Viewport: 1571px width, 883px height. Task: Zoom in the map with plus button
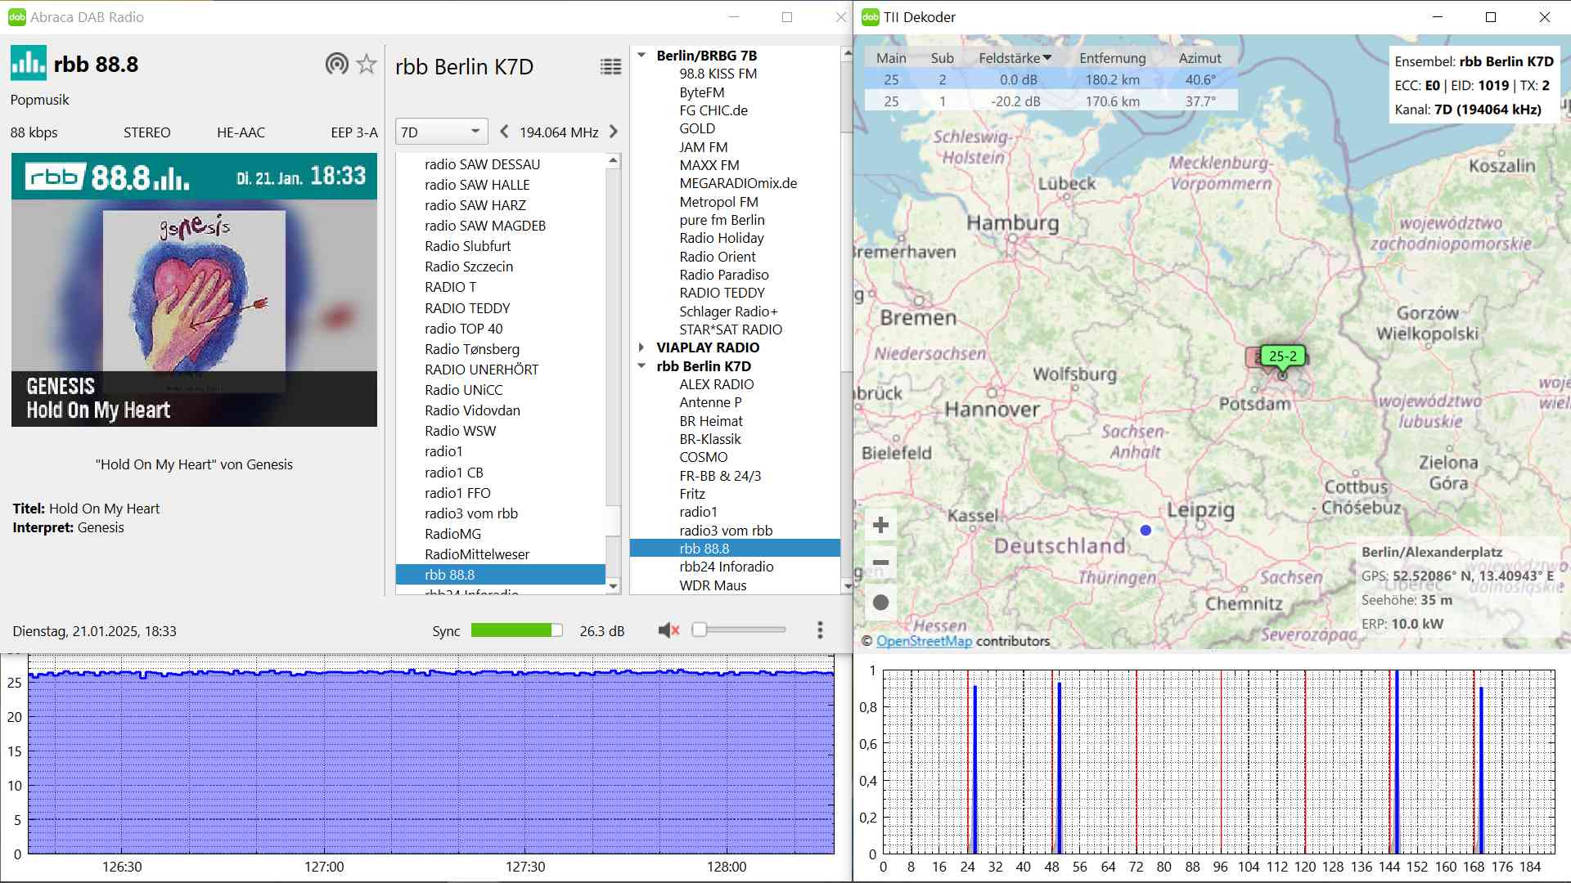click(x=880, y=525)
